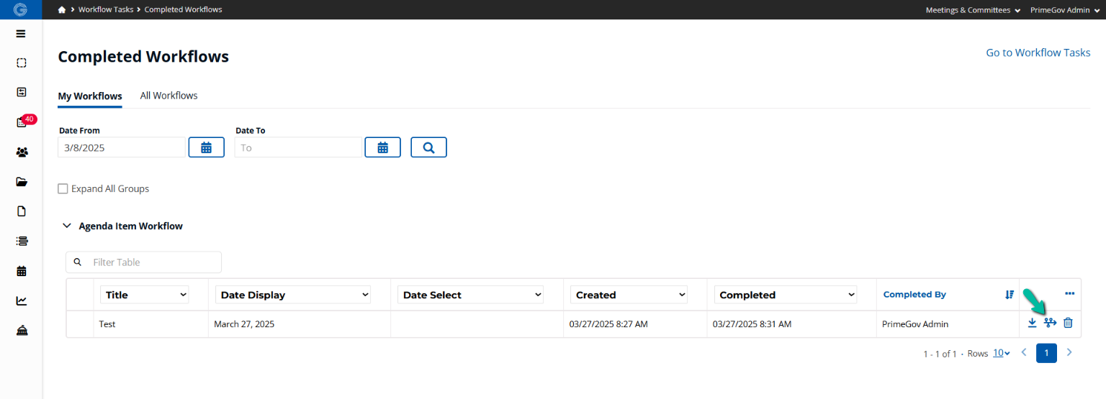Click Completed Workflows breadcrumb item
Image resolution: width=1106 pixels, height=399 pixels.
184,10
